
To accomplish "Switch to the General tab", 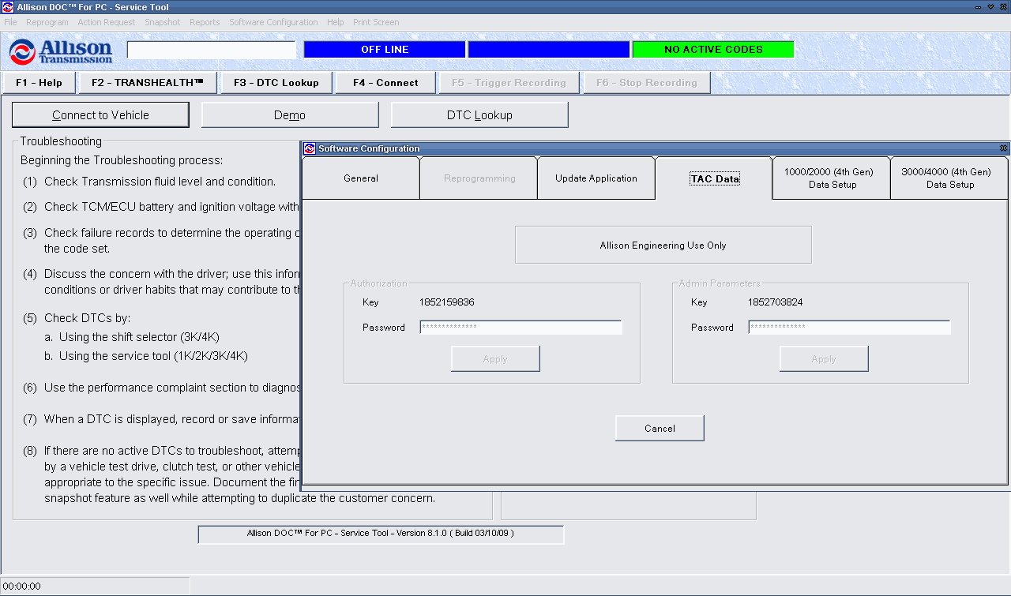I will pos(361,178).
